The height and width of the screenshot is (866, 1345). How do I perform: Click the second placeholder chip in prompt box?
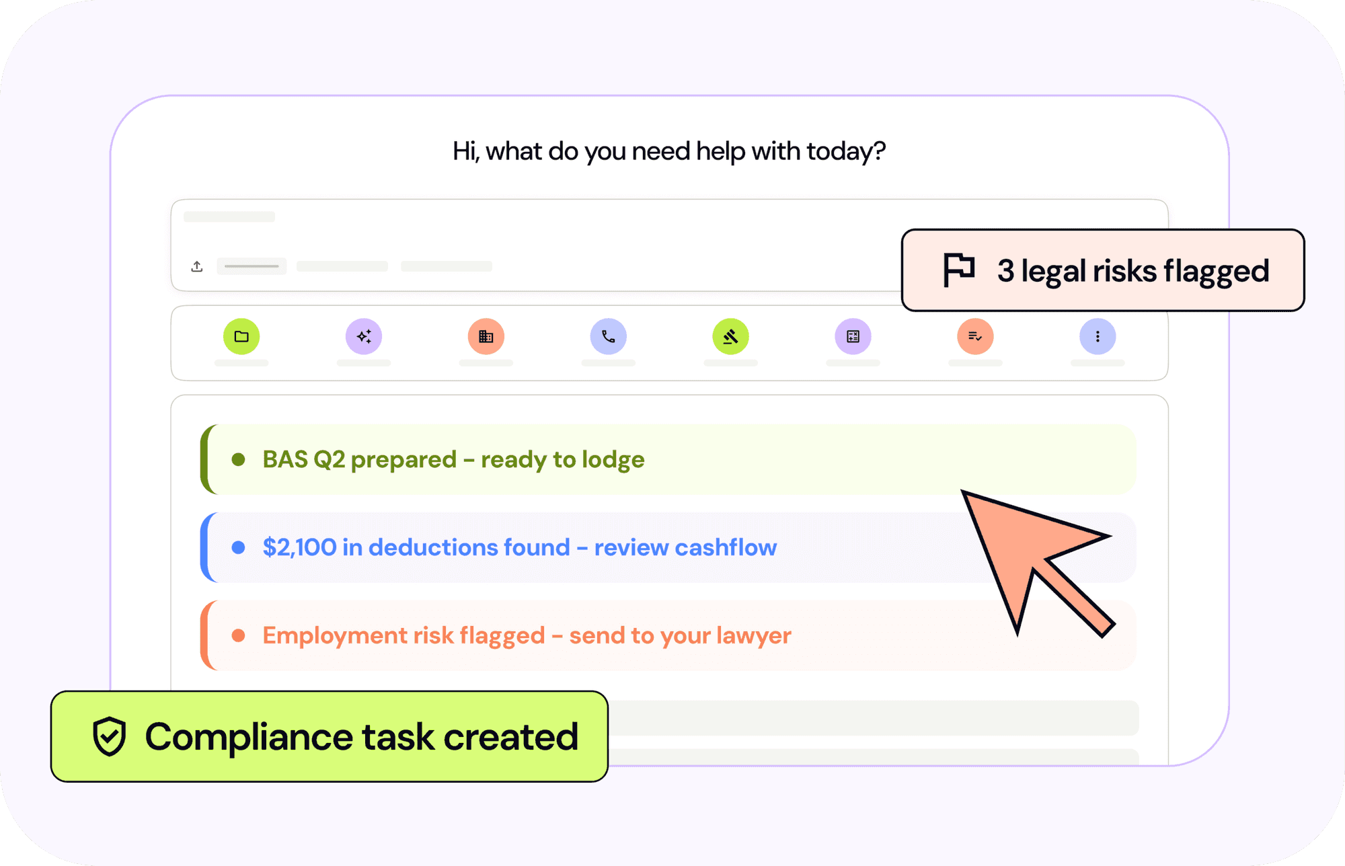342,266
